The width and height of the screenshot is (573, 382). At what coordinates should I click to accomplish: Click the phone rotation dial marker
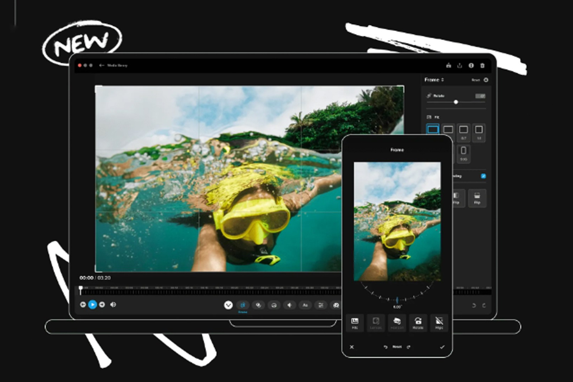point(397,300)
